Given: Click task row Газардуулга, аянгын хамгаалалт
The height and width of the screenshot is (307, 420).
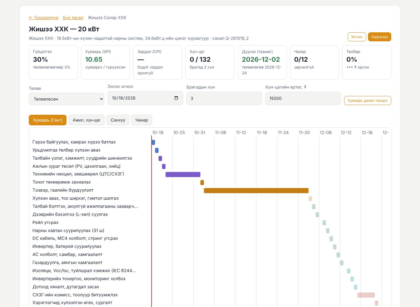Looking at the screenshot, I should (x=67, y=262).
